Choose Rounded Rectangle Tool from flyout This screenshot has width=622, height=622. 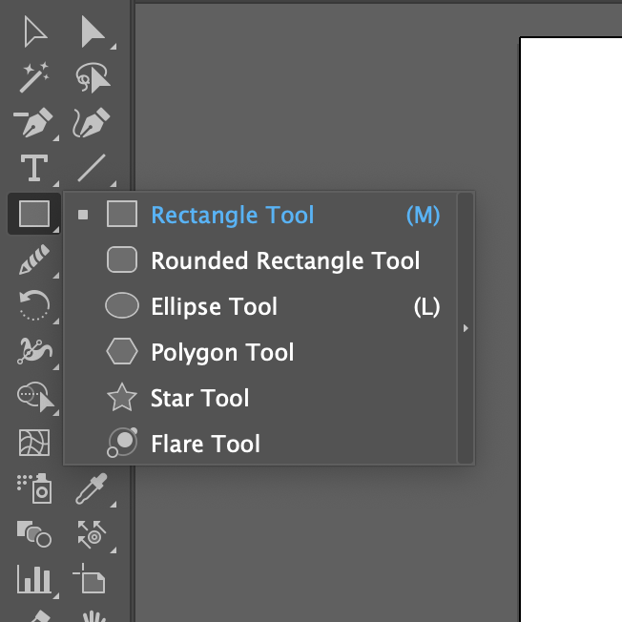pyautogui.click(x=263, y=260)
